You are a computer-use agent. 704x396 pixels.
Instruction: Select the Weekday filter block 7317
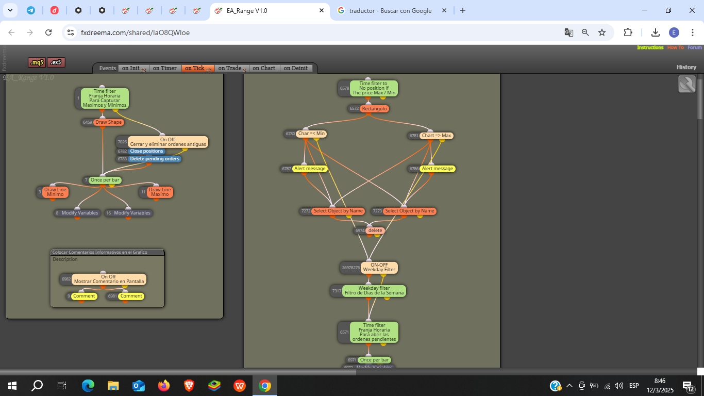click(x=374, y=291)
